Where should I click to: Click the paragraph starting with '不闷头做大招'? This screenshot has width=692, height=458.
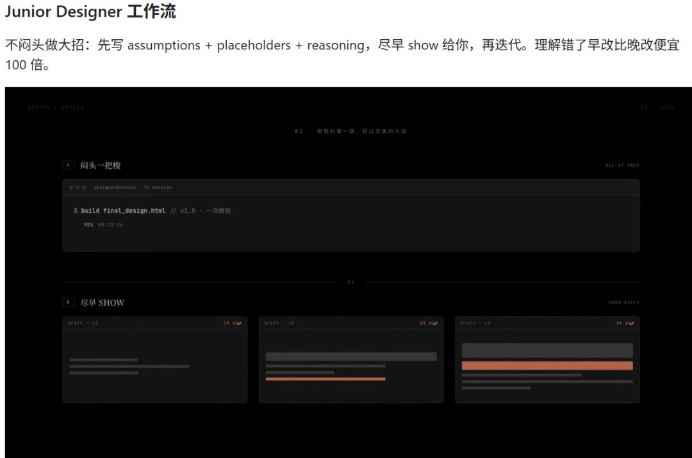342,55
